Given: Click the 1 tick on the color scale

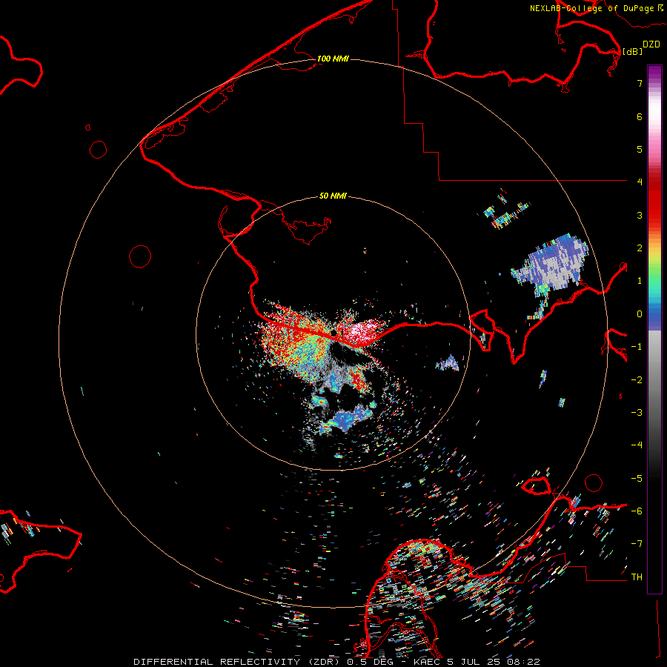Looking at the screenshot, I should click(640, 281).
